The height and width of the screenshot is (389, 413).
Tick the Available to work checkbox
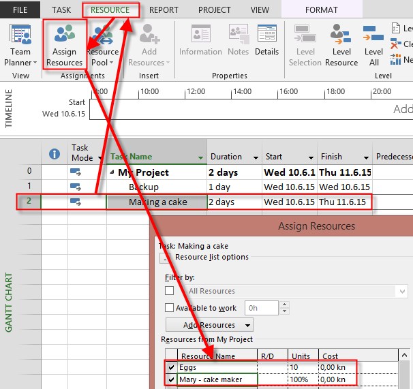170,308
